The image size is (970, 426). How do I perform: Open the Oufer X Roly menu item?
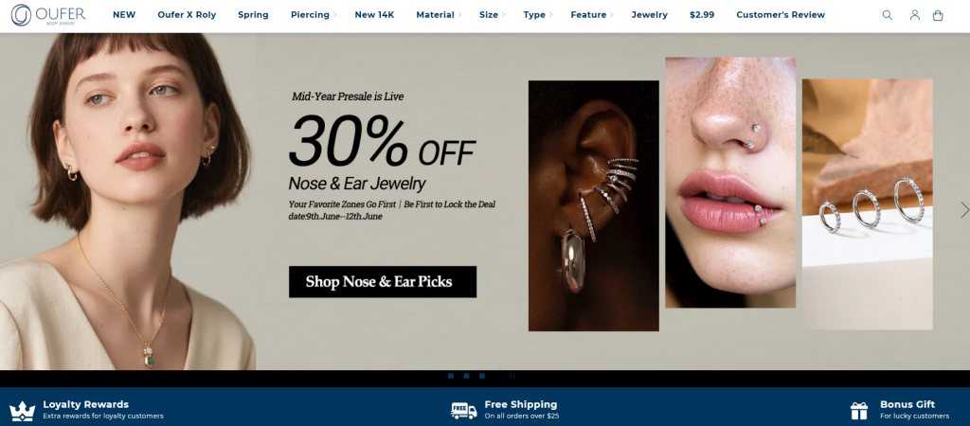187,15
